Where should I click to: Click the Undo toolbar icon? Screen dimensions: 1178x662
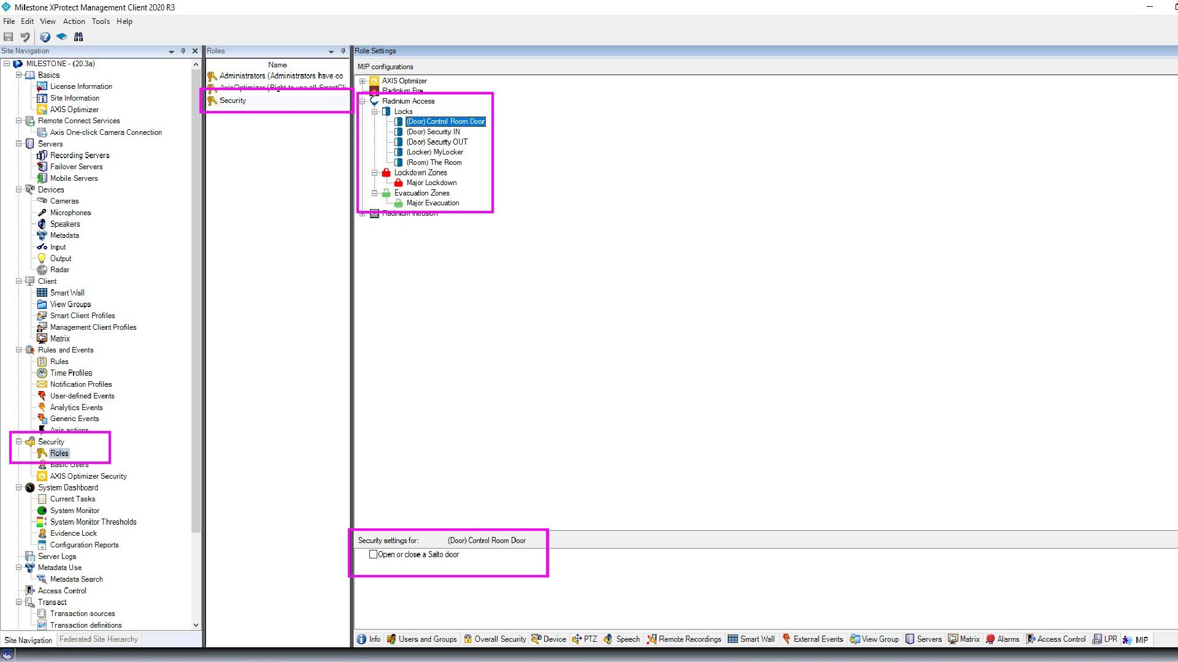[25, 37]
